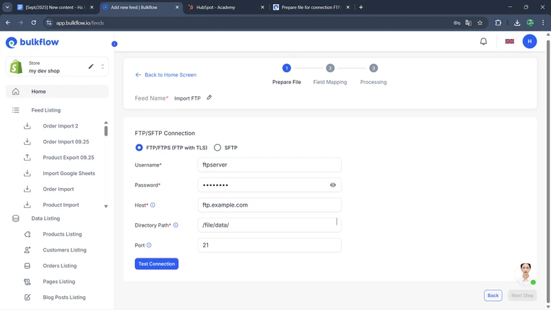Image resolution: width=551 pixels, height=310 pixels.
Task: Click the UK flag language icon
Action: [510, 41]
